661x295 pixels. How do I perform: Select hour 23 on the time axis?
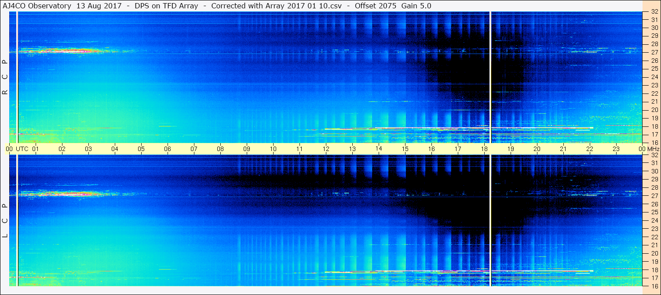pos(616,149)
